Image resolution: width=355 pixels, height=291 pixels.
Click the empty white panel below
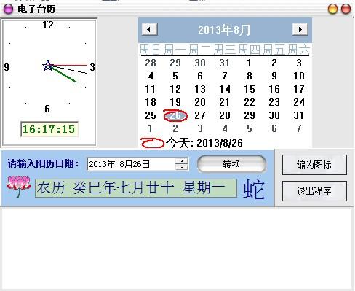(177, 249)
